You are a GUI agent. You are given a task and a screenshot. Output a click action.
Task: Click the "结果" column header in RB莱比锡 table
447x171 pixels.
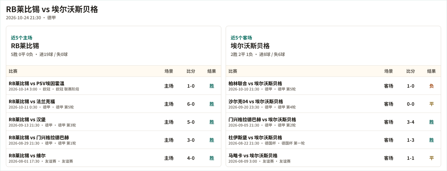(x=212, y=71)
